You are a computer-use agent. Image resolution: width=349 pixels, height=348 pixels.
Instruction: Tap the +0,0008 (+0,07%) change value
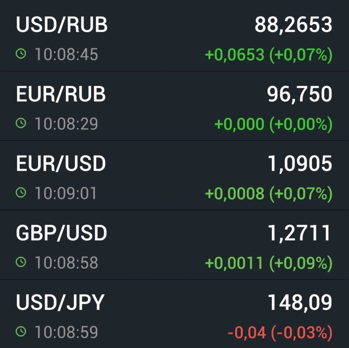tap(268, 194)
